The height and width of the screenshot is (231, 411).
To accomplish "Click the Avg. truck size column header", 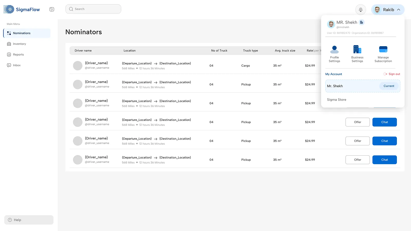I will (285, 51).
